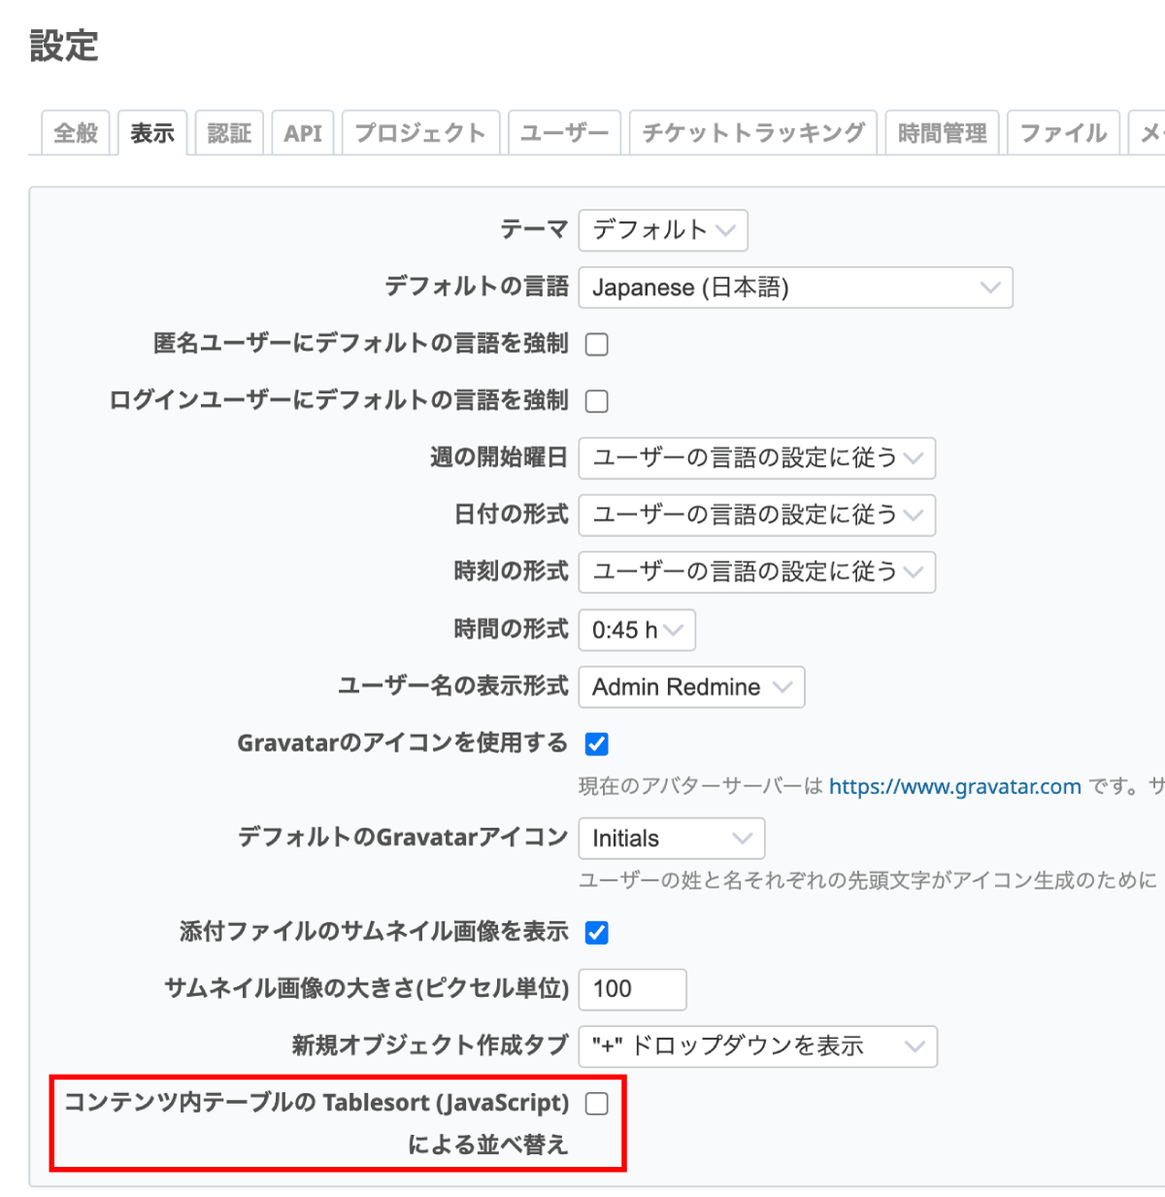Screen dimensions: 1165x1197
Task: Select the API tab
Action: (x=302, y=132)
